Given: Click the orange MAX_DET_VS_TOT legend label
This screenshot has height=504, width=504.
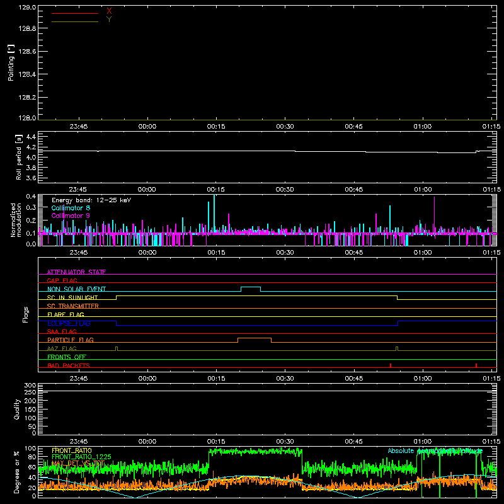Looking at the screenshot, I should pyautogui.click(x=78, y=463).
